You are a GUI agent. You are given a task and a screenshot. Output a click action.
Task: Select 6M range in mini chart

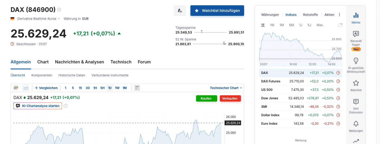291,25
